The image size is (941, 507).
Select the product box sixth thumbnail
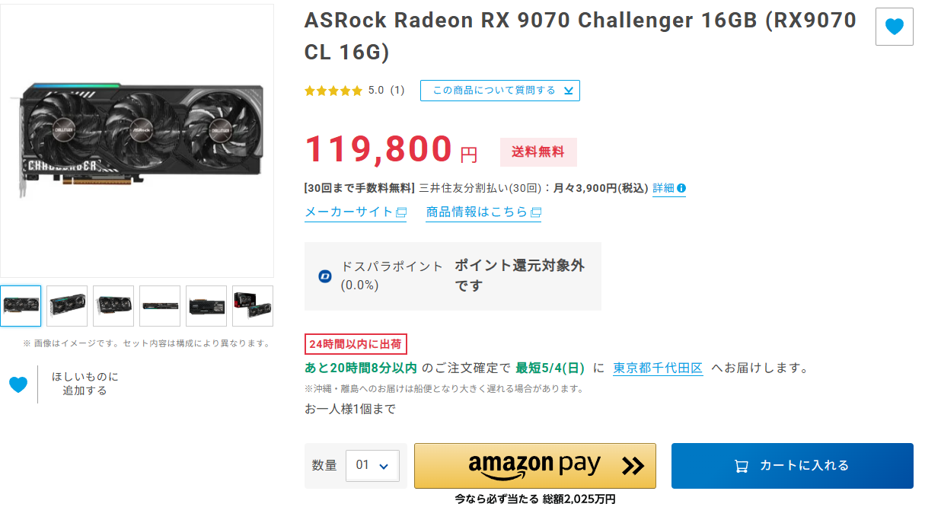click(x=253, y=306)
